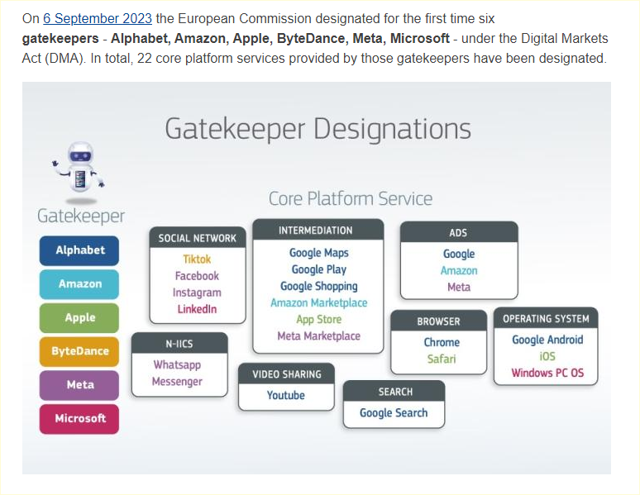Click Meta Marketplace in the Intermediation card
Screen dimensions: 640x495
click(319, 336)
